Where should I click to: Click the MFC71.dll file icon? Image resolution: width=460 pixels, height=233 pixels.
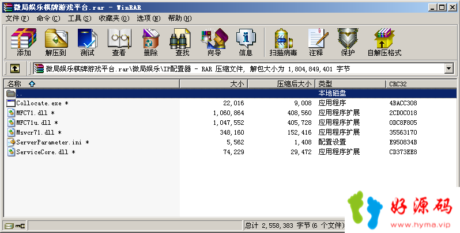tap(11, 113)
